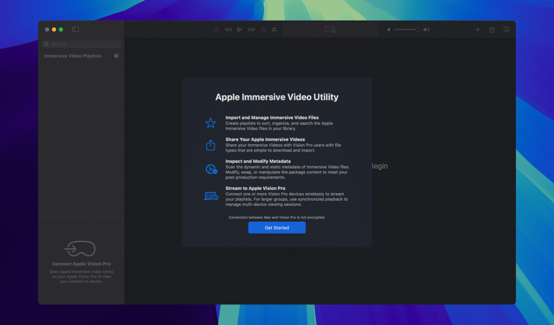Click the Connect Apple Vision Pro headset icon

pyautogui.click(x=80, y=249)
